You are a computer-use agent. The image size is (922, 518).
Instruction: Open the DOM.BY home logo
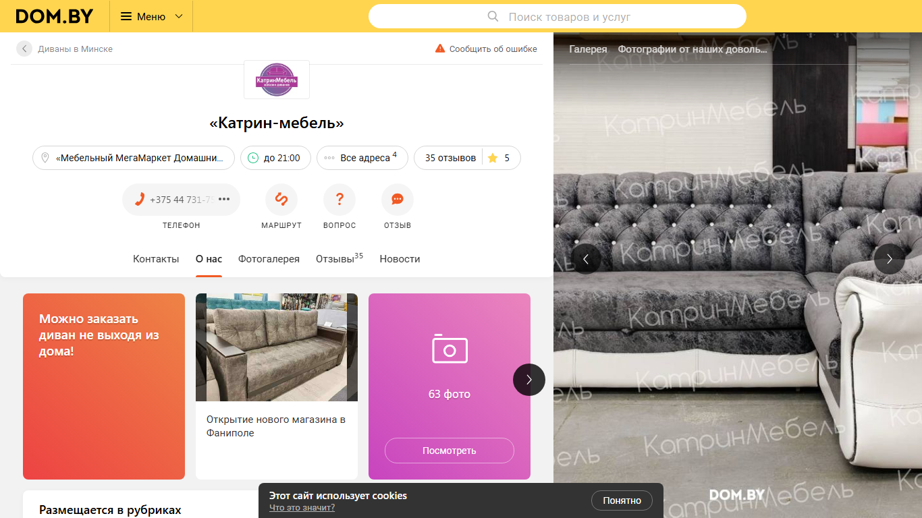tap(54, 16)
